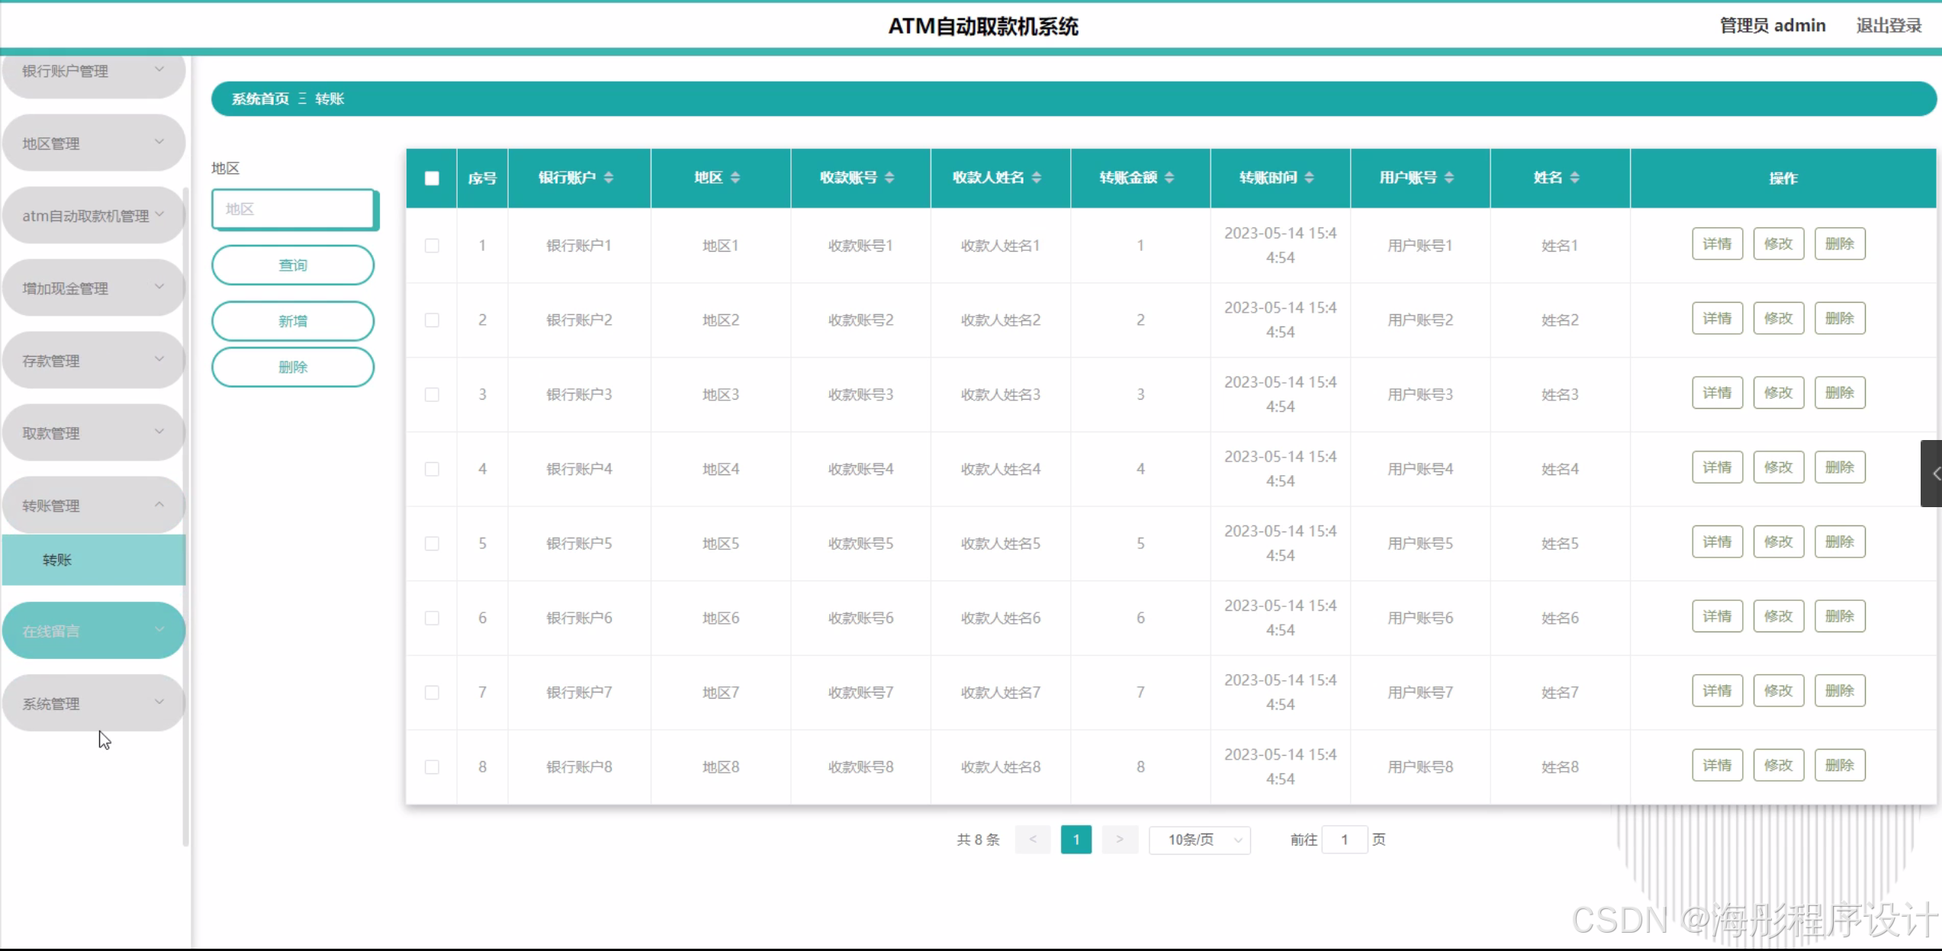Open the 系统管理 sidebar menu
Screen dimensions: 1942x951
pyautogui.click(x=93, y=703)
